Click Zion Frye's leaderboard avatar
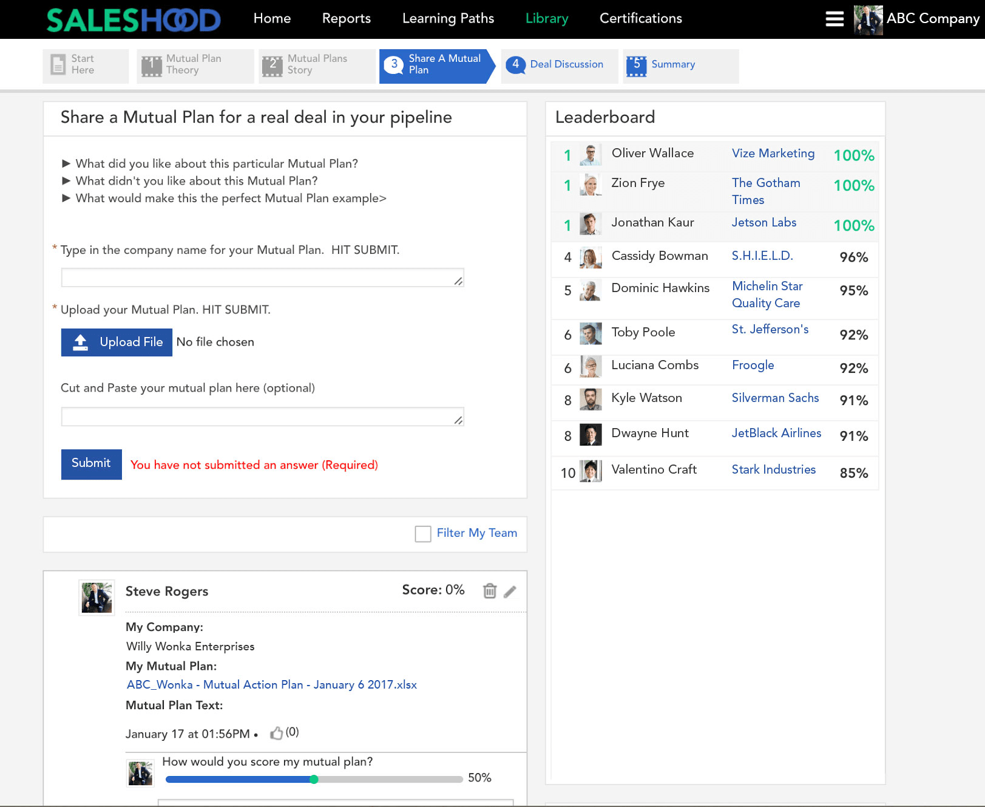Viewport: 985px width, 807px height. (591, 185)
